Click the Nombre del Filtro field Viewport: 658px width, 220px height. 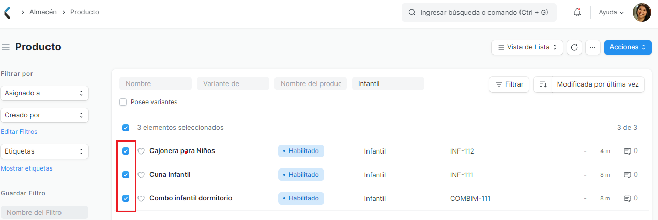click(44, 212)
